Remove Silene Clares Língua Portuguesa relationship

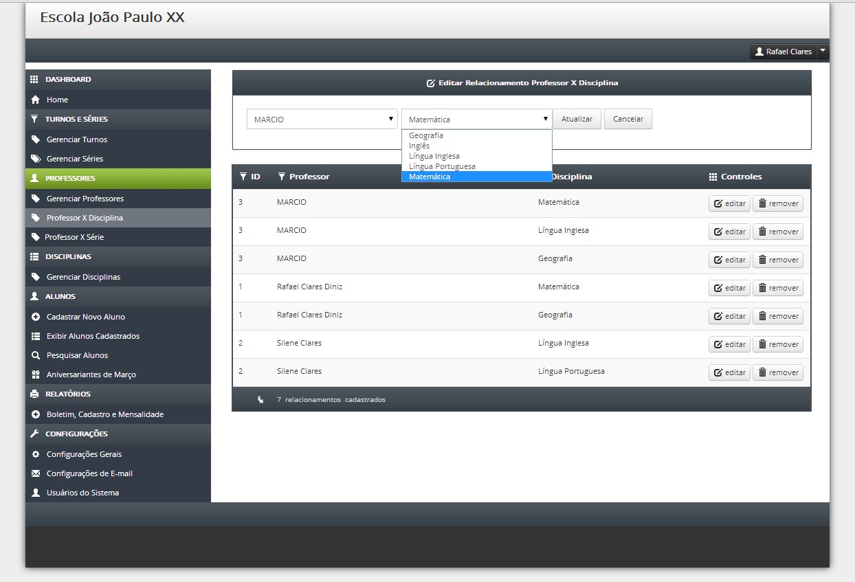pyautogui.click(x=778, y=372)
